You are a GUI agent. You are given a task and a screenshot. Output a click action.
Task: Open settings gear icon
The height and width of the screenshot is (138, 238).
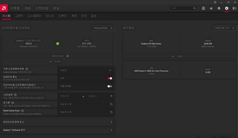pos(227,8)
